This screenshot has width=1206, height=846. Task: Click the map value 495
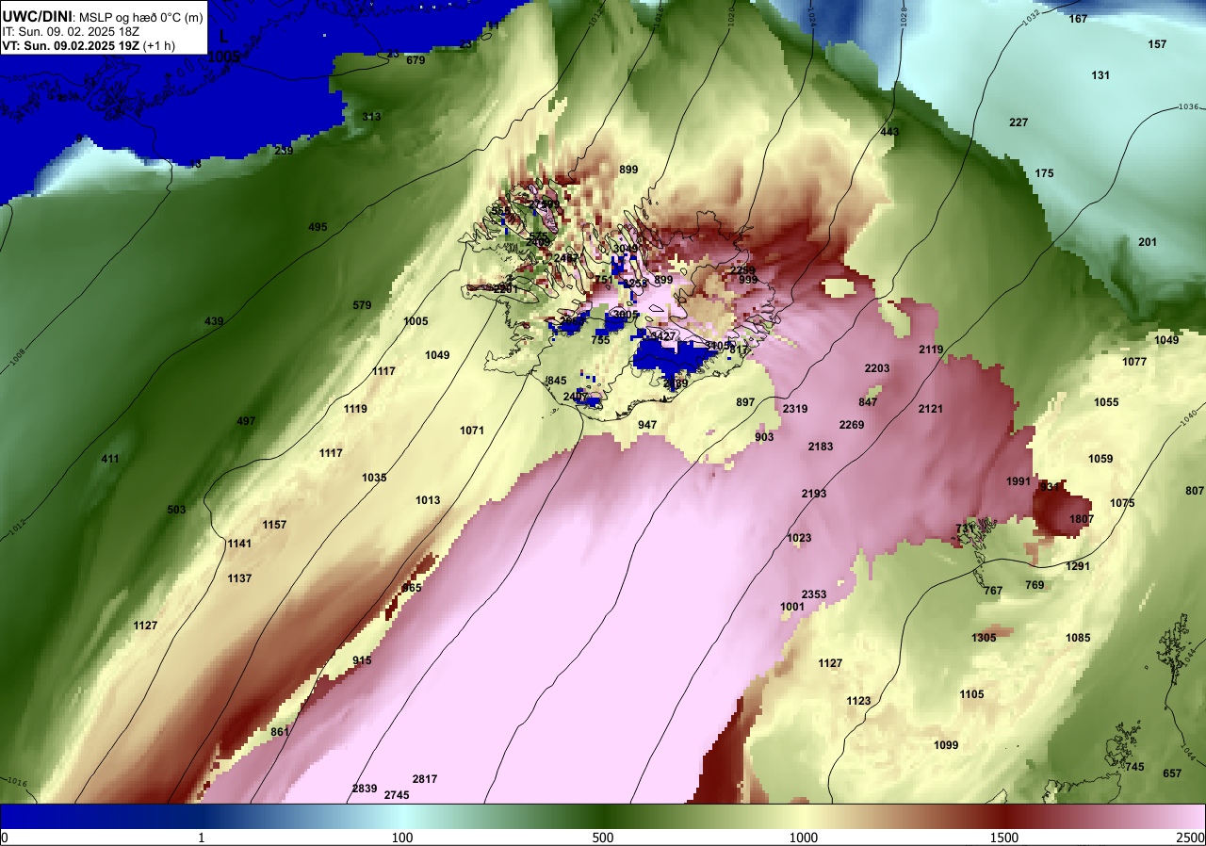318,227
